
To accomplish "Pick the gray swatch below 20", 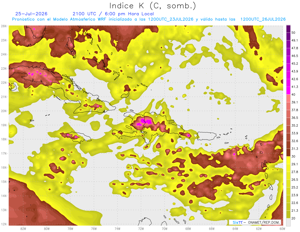I will (288, 222).
